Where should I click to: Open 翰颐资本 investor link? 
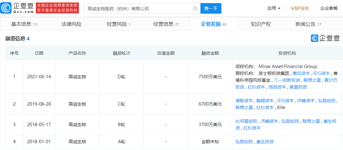pos(265,101)
